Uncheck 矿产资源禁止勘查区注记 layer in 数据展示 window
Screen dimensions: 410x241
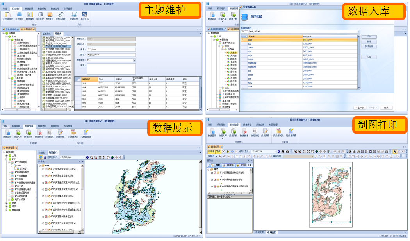click(x=46, y=176)
